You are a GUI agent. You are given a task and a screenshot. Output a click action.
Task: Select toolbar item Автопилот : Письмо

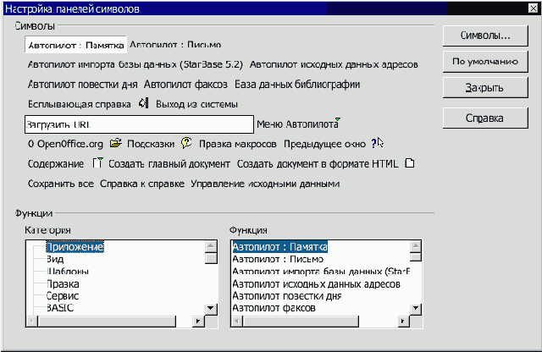point(175,45)
